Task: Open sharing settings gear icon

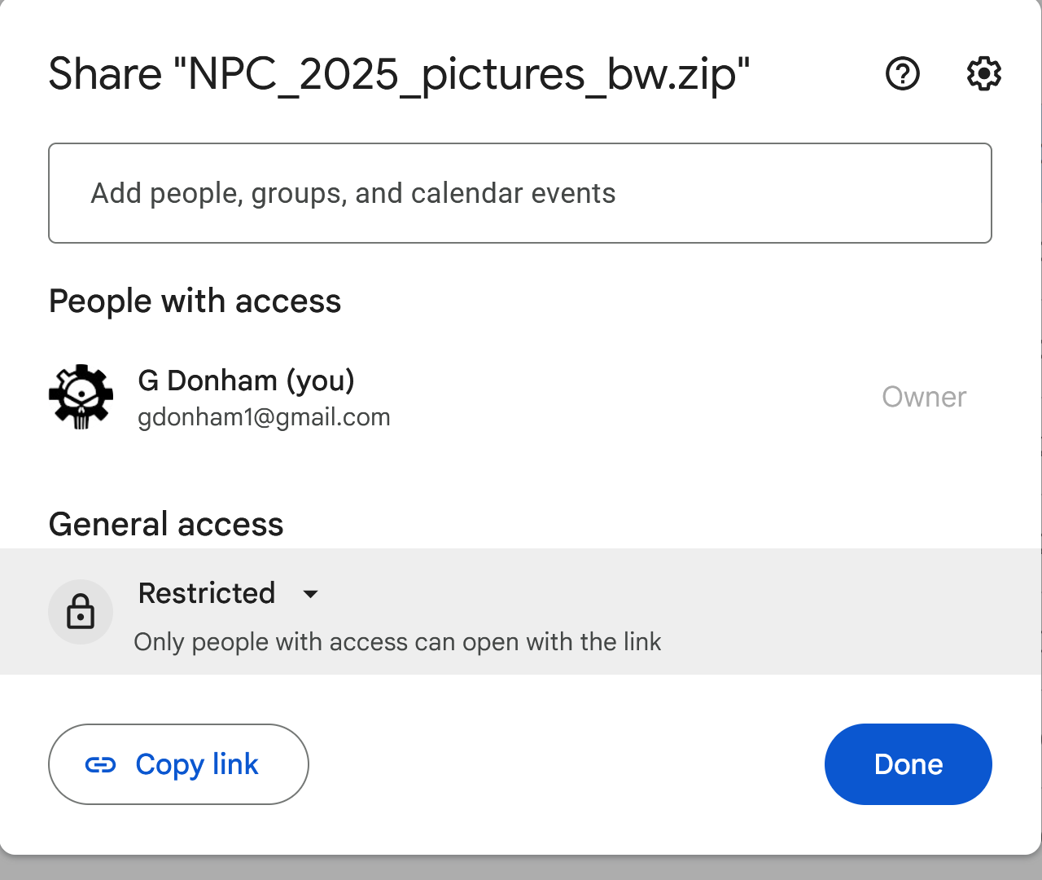Action: (x=983, y=74)
